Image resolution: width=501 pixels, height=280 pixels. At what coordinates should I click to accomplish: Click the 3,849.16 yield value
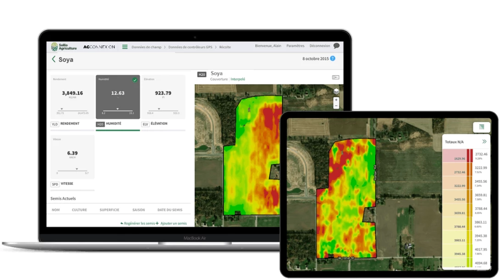click(x=72, y=93)
